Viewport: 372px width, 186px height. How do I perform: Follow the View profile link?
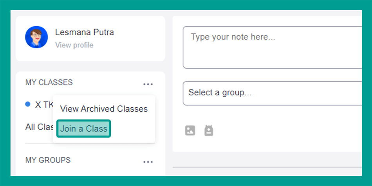74,45
